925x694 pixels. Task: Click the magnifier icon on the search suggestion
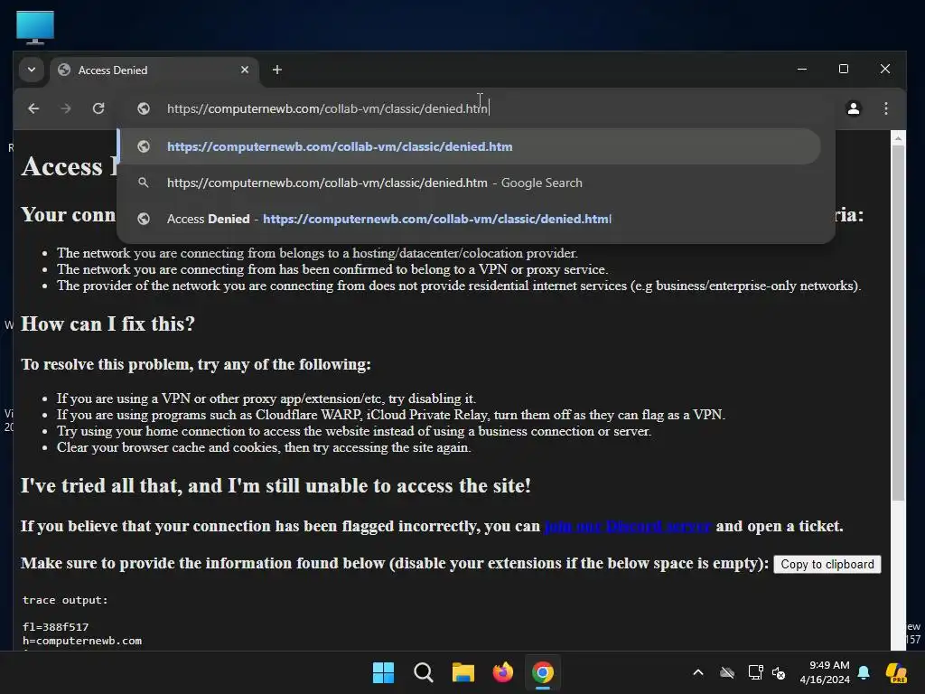point(144,183)
